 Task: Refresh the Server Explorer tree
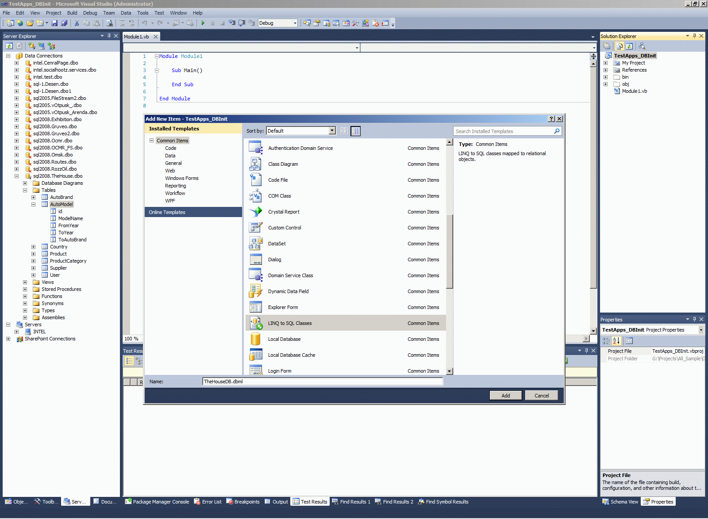(x=9, y=46)
